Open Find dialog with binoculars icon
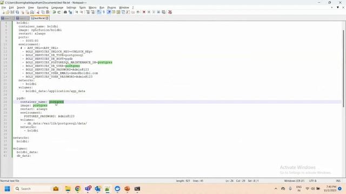The image size is (346, 194). pos(65,12)
